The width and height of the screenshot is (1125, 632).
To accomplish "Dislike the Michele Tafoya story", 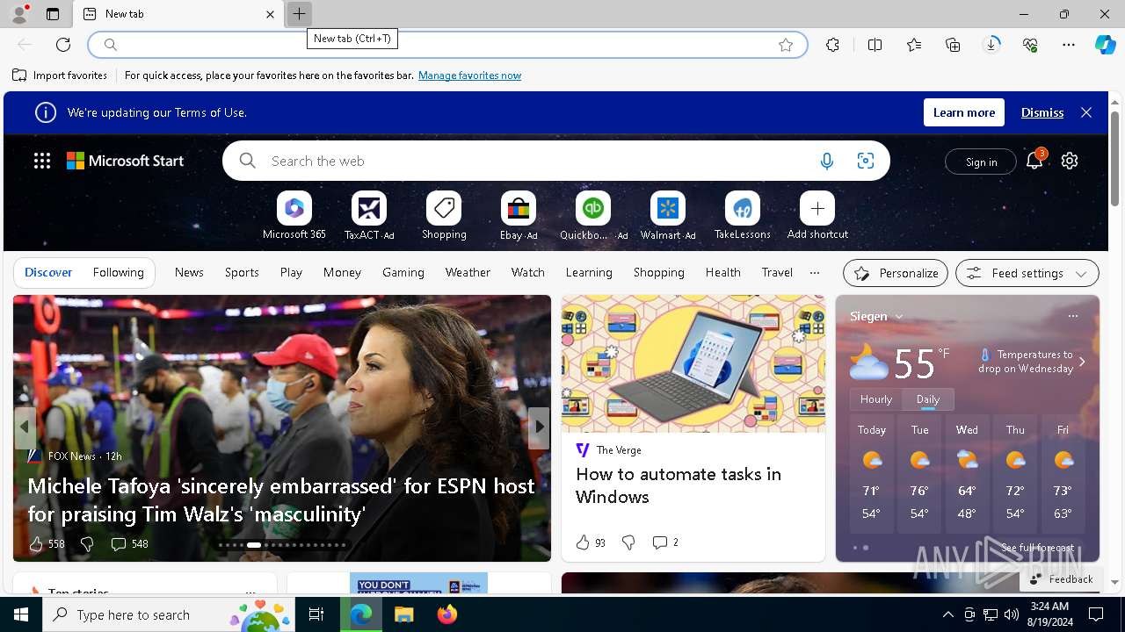I will click(x=87, y=544).
